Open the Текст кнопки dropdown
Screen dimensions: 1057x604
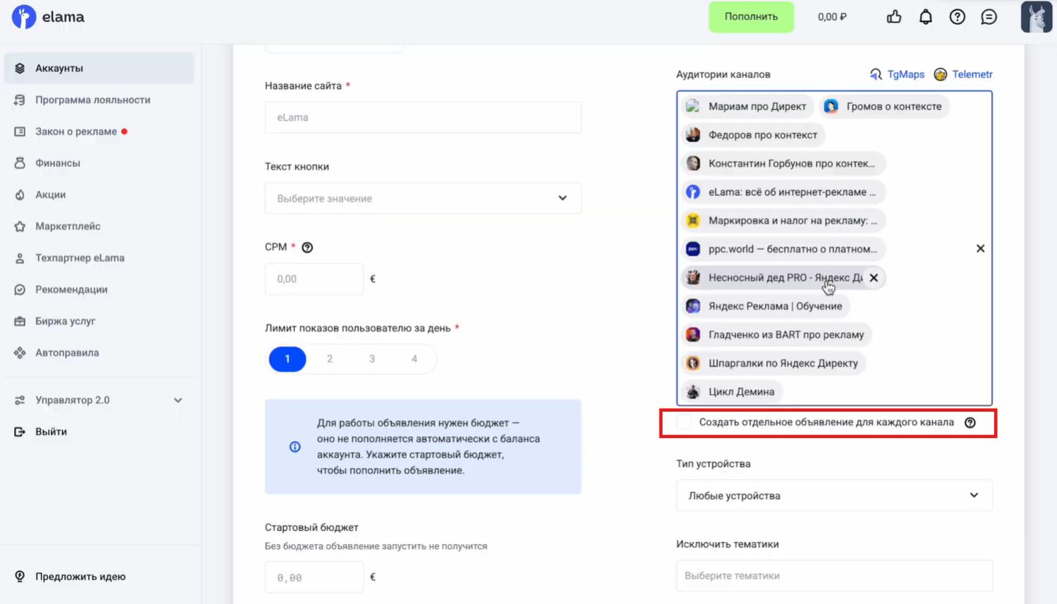pos(423,198)
